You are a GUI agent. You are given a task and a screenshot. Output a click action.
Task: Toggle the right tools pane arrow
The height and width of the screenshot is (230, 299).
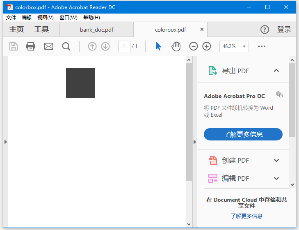195,142
